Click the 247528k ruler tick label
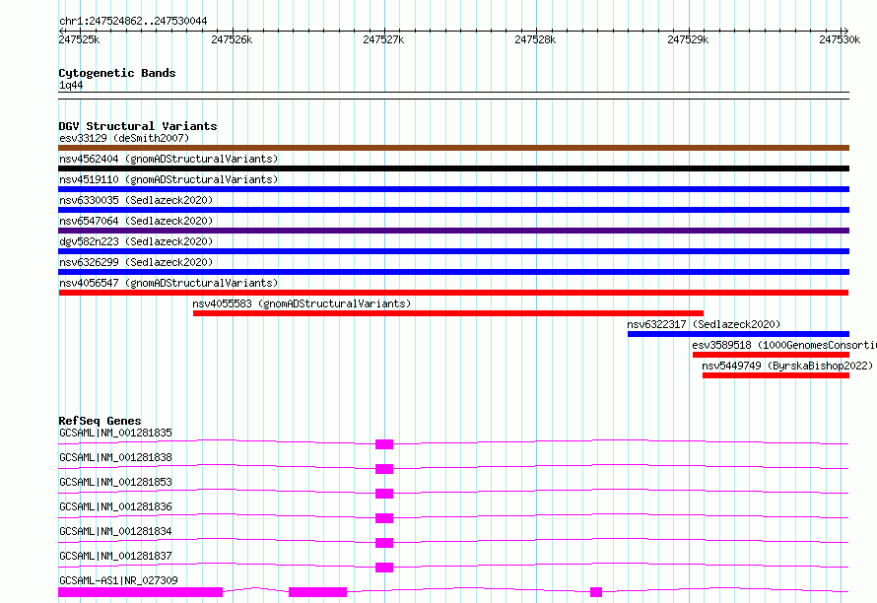This screenshot has width=877, height=603. 536,39
